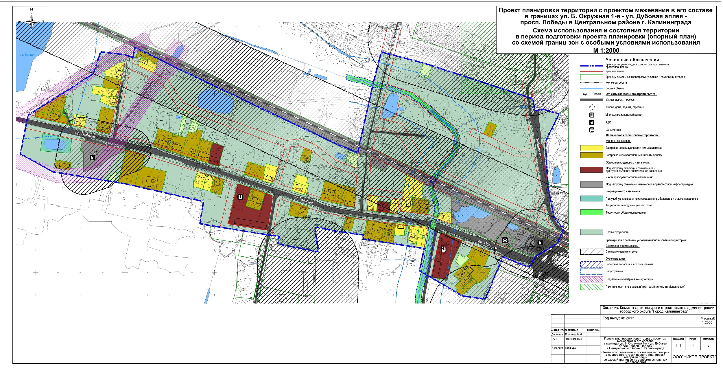Viewport: 723px width, 371px height.
Task: Click the dark red social services legend swatch
Action: coord(591,170)
